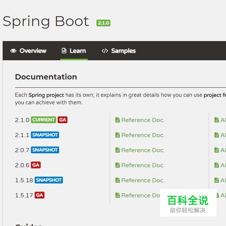Open Reference Doc. for 1.5.18 snapshot

tap(143, 180)
